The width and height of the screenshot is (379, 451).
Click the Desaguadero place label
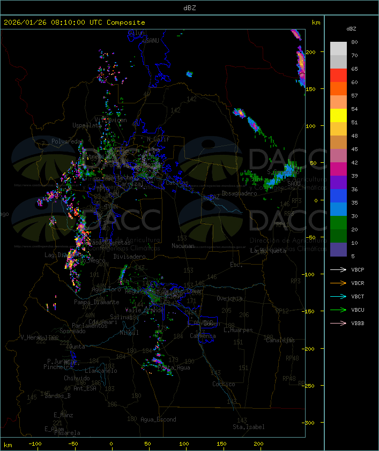point(239,193)
